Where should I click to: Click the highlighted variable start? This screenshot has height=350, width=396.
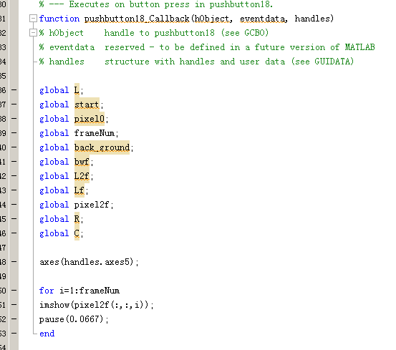pyautogui.click(x=87, y=104)
